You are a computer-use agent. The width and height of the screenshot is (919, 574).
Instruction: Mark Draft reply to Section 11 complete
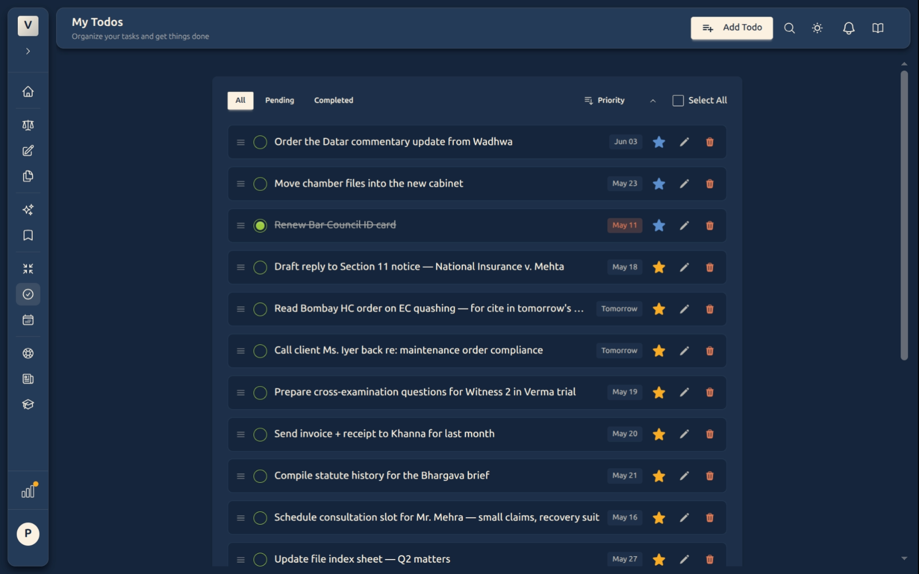point(260,267)
